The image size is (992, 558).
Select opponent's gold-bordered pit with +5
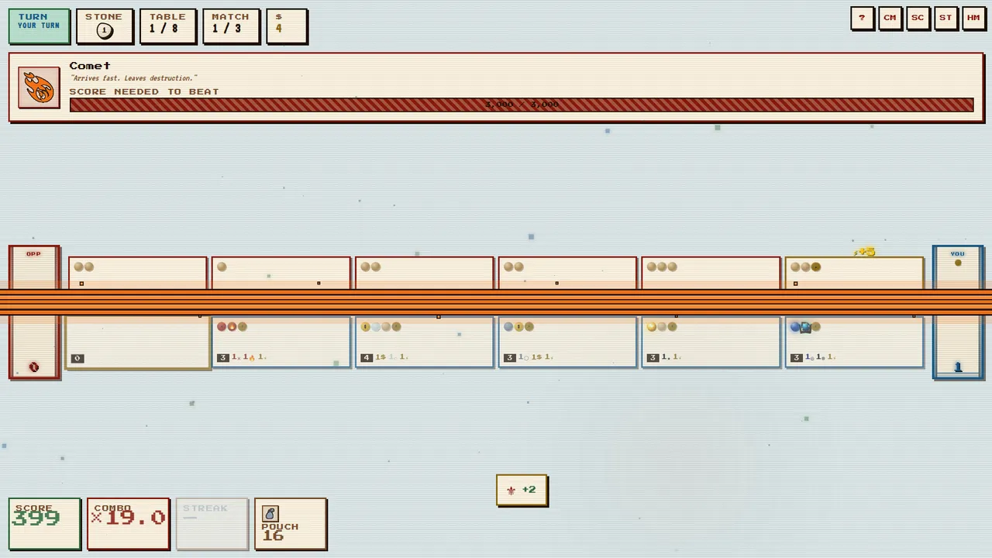click(854, 274)
